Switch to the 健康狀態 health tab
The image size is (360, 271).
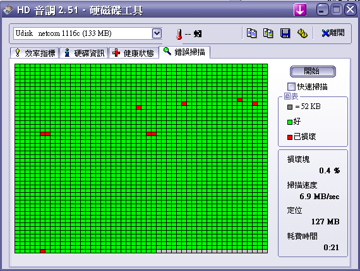[134, 53]
